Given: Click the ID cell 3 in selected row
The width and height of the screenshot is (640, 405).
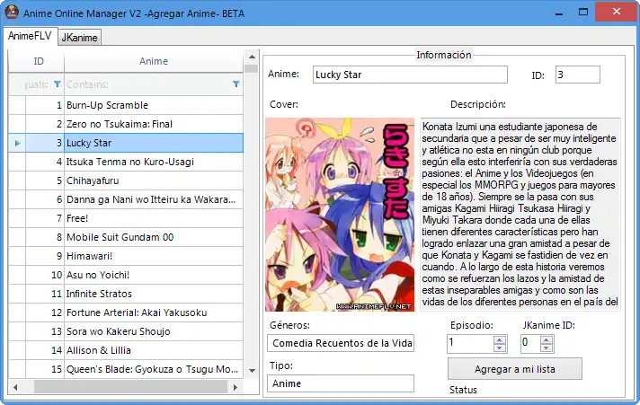Looking at the screenshot, I should click(44, 143).
